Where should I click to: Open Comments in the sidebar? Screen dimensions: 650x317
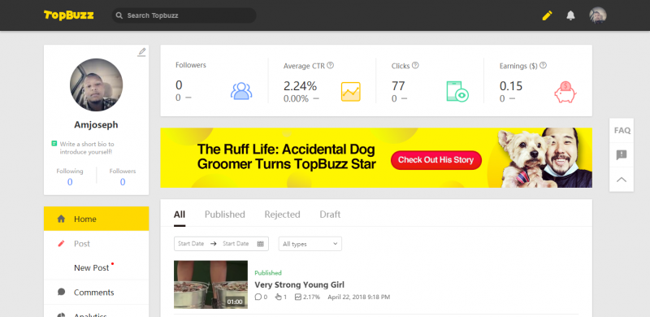click(x=96, y=292)
